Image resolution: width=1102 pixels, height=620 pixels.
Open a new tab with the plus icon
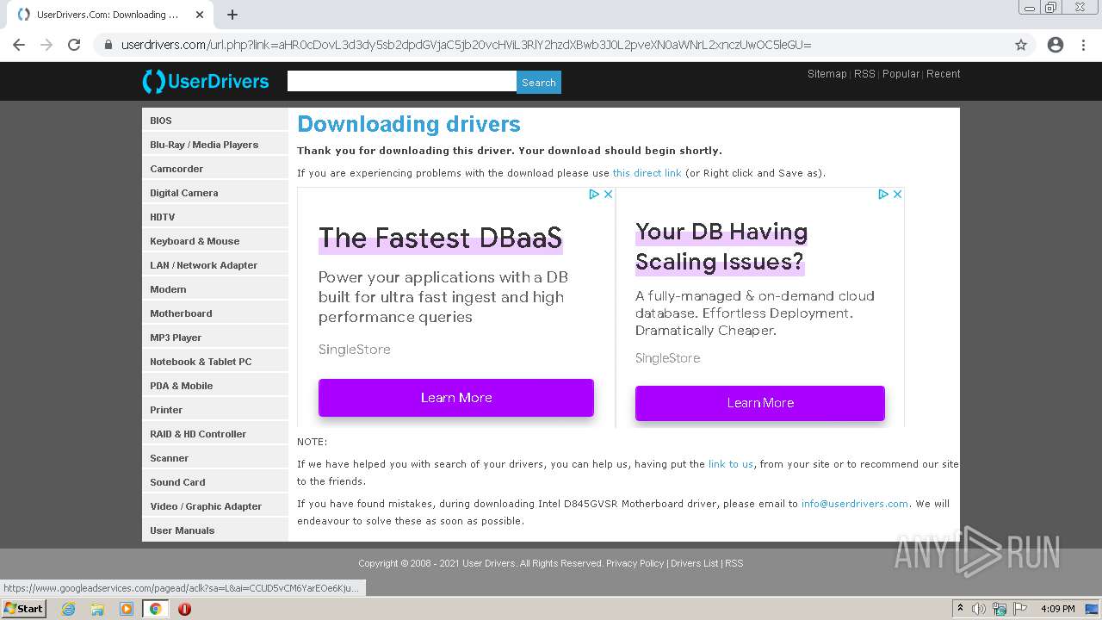click(232, 15)
